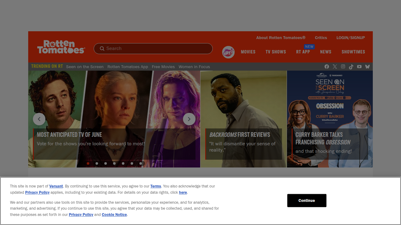Click the Search input field
The height and width of the screenshot is (225, 401).
point(153,48)
